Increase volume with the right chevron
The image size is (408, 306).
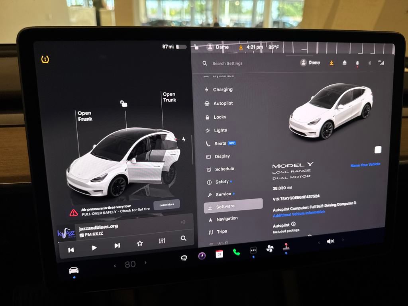(x=343, y=239)
